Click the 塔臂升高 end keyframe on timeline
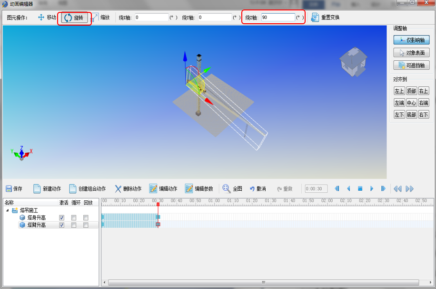The image size is (436, 289). pyautogui.click(x=158, y=224)
